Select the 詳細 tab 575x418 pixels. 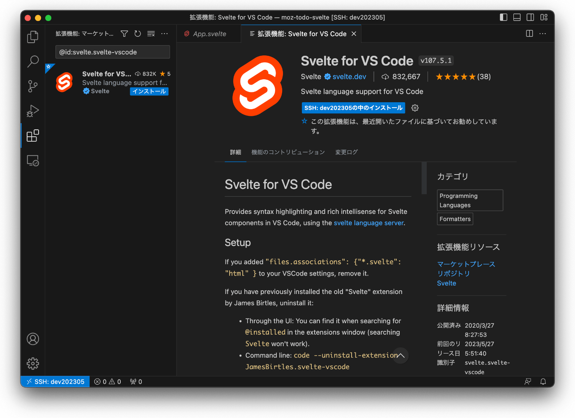235,152
